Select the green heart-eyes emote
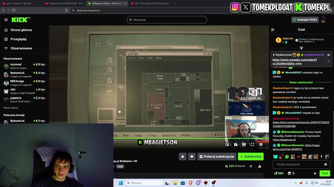The width and height of the screenshot is (334, 187). [x=287, y=157]
